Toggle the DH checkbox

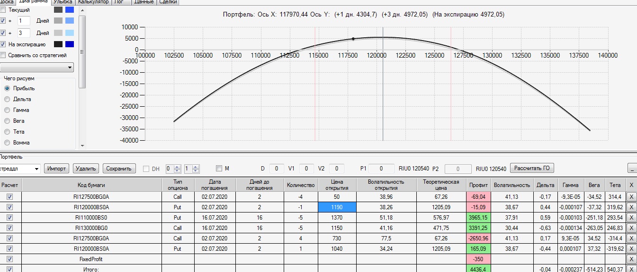146,169
